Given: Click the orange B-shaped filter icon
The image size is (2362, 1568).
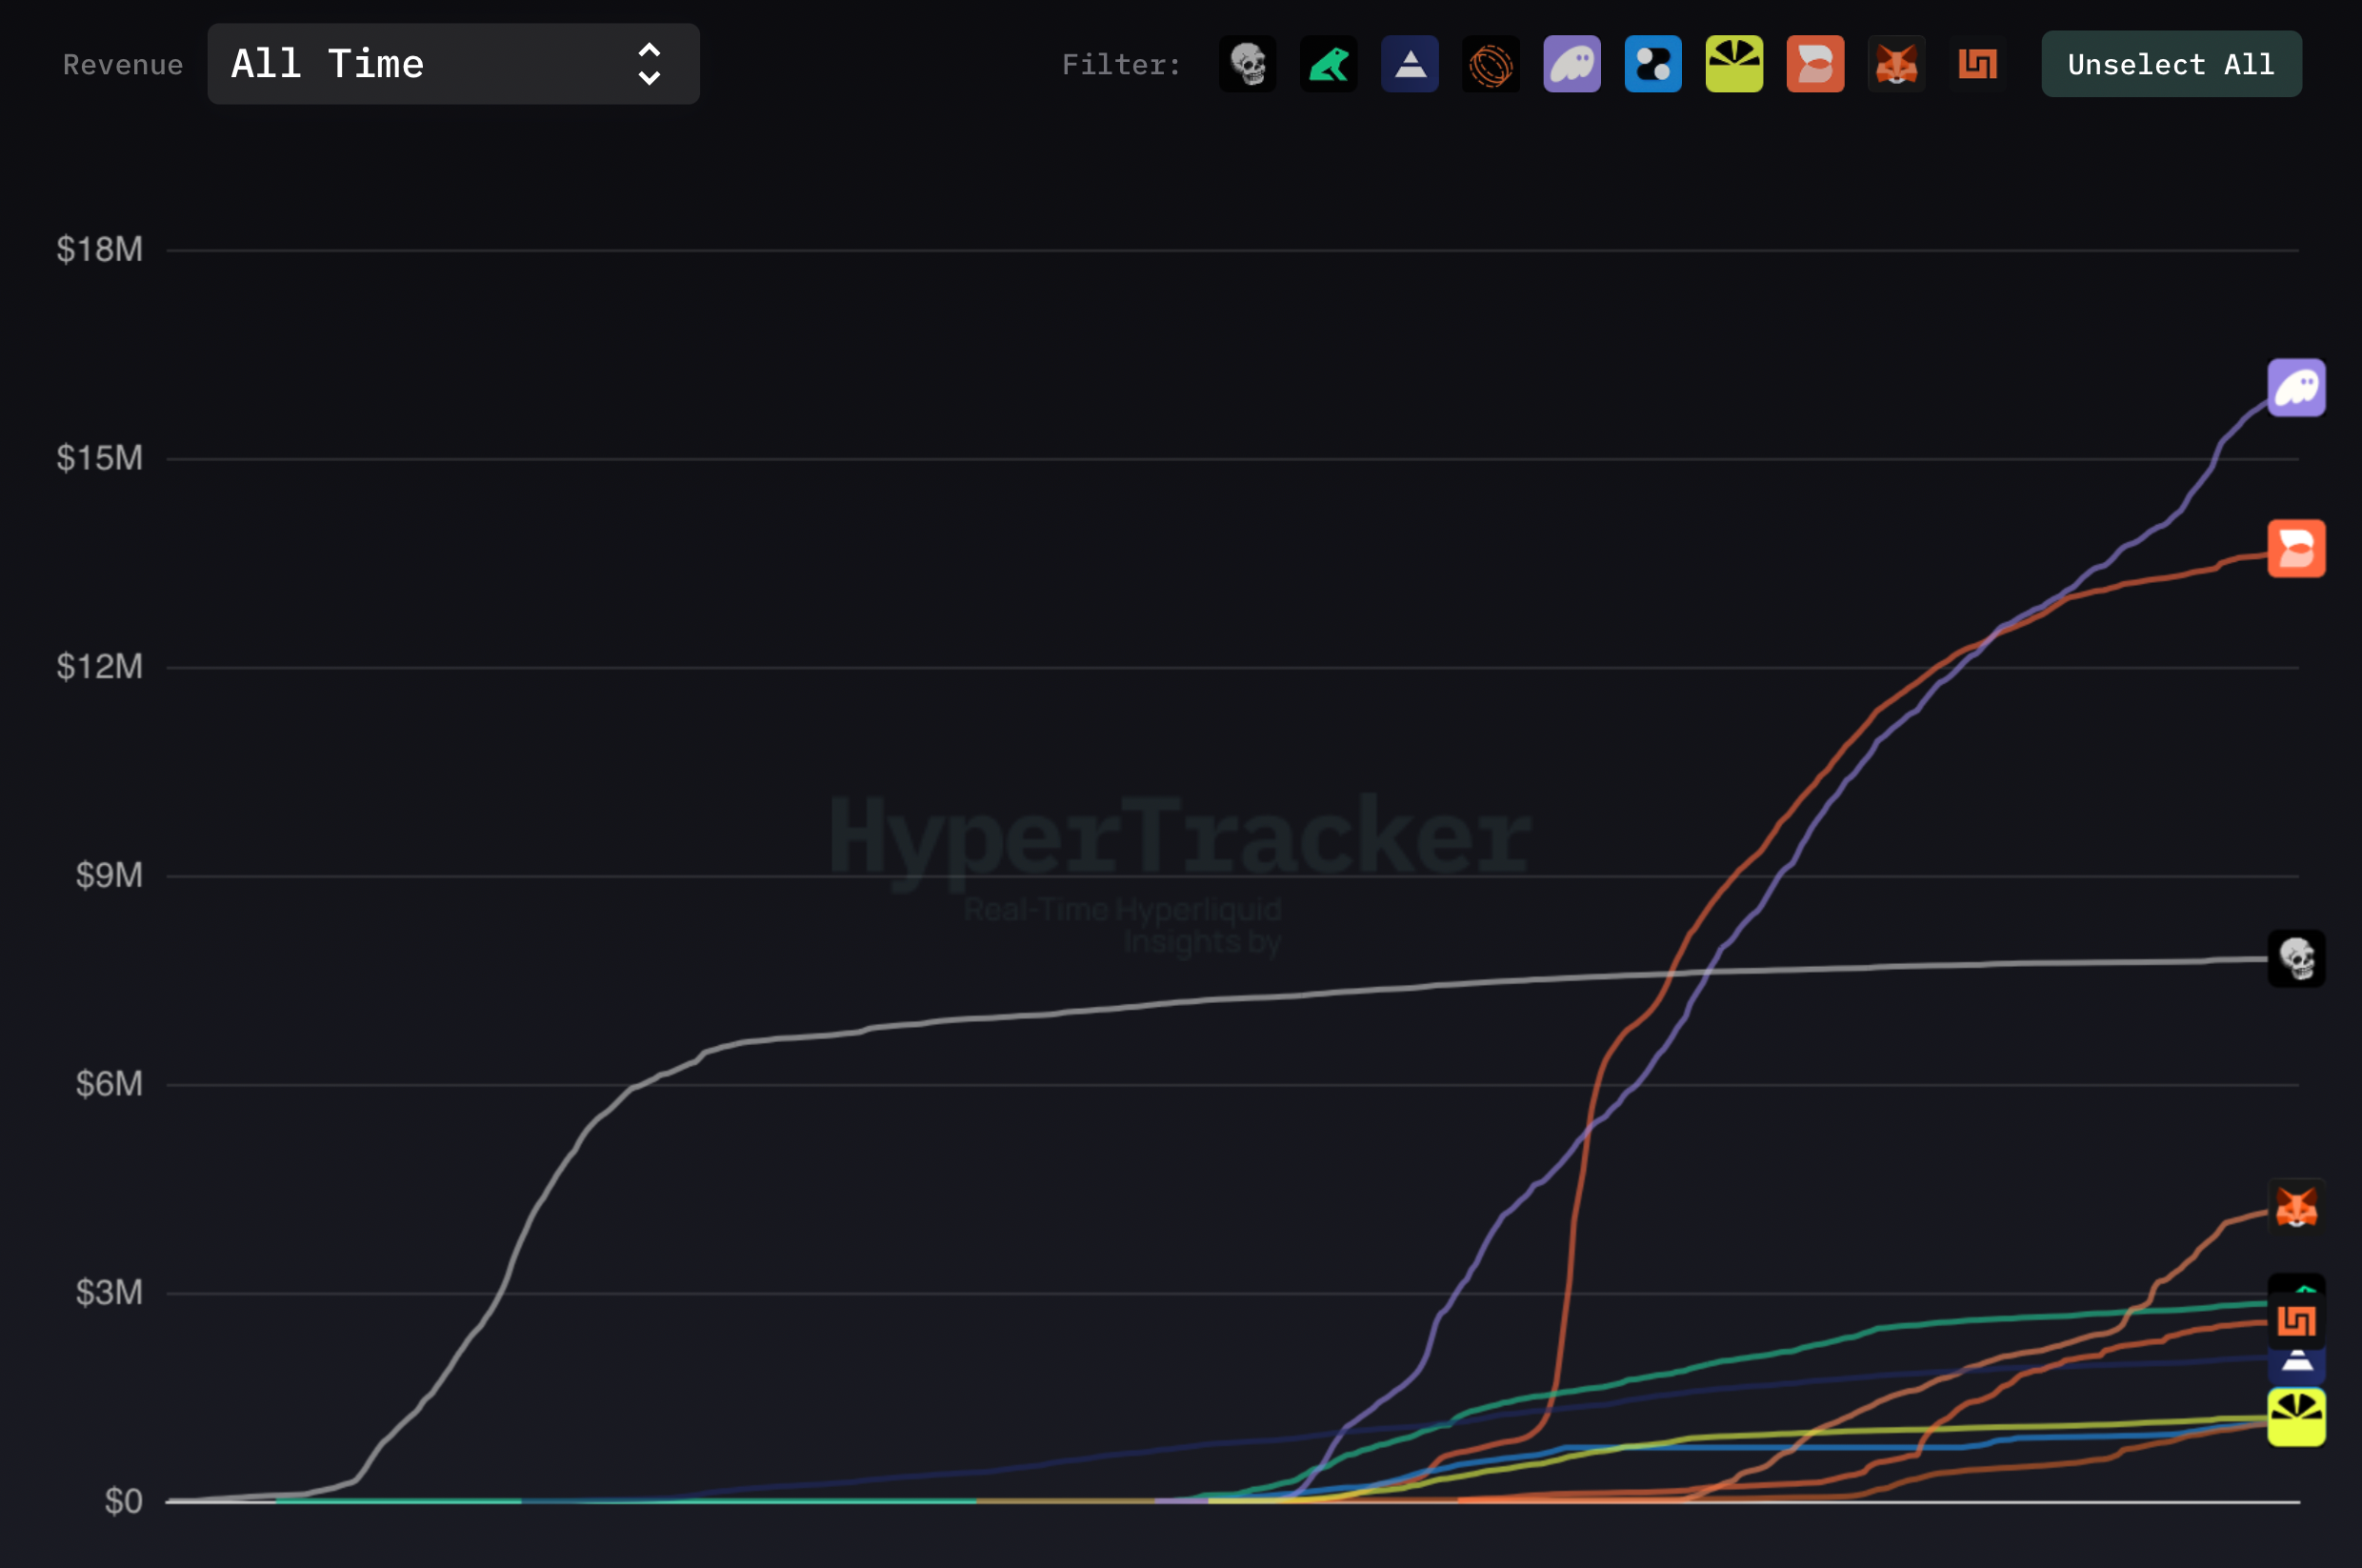Looking at the screenshot, I should click(1814, 65).
